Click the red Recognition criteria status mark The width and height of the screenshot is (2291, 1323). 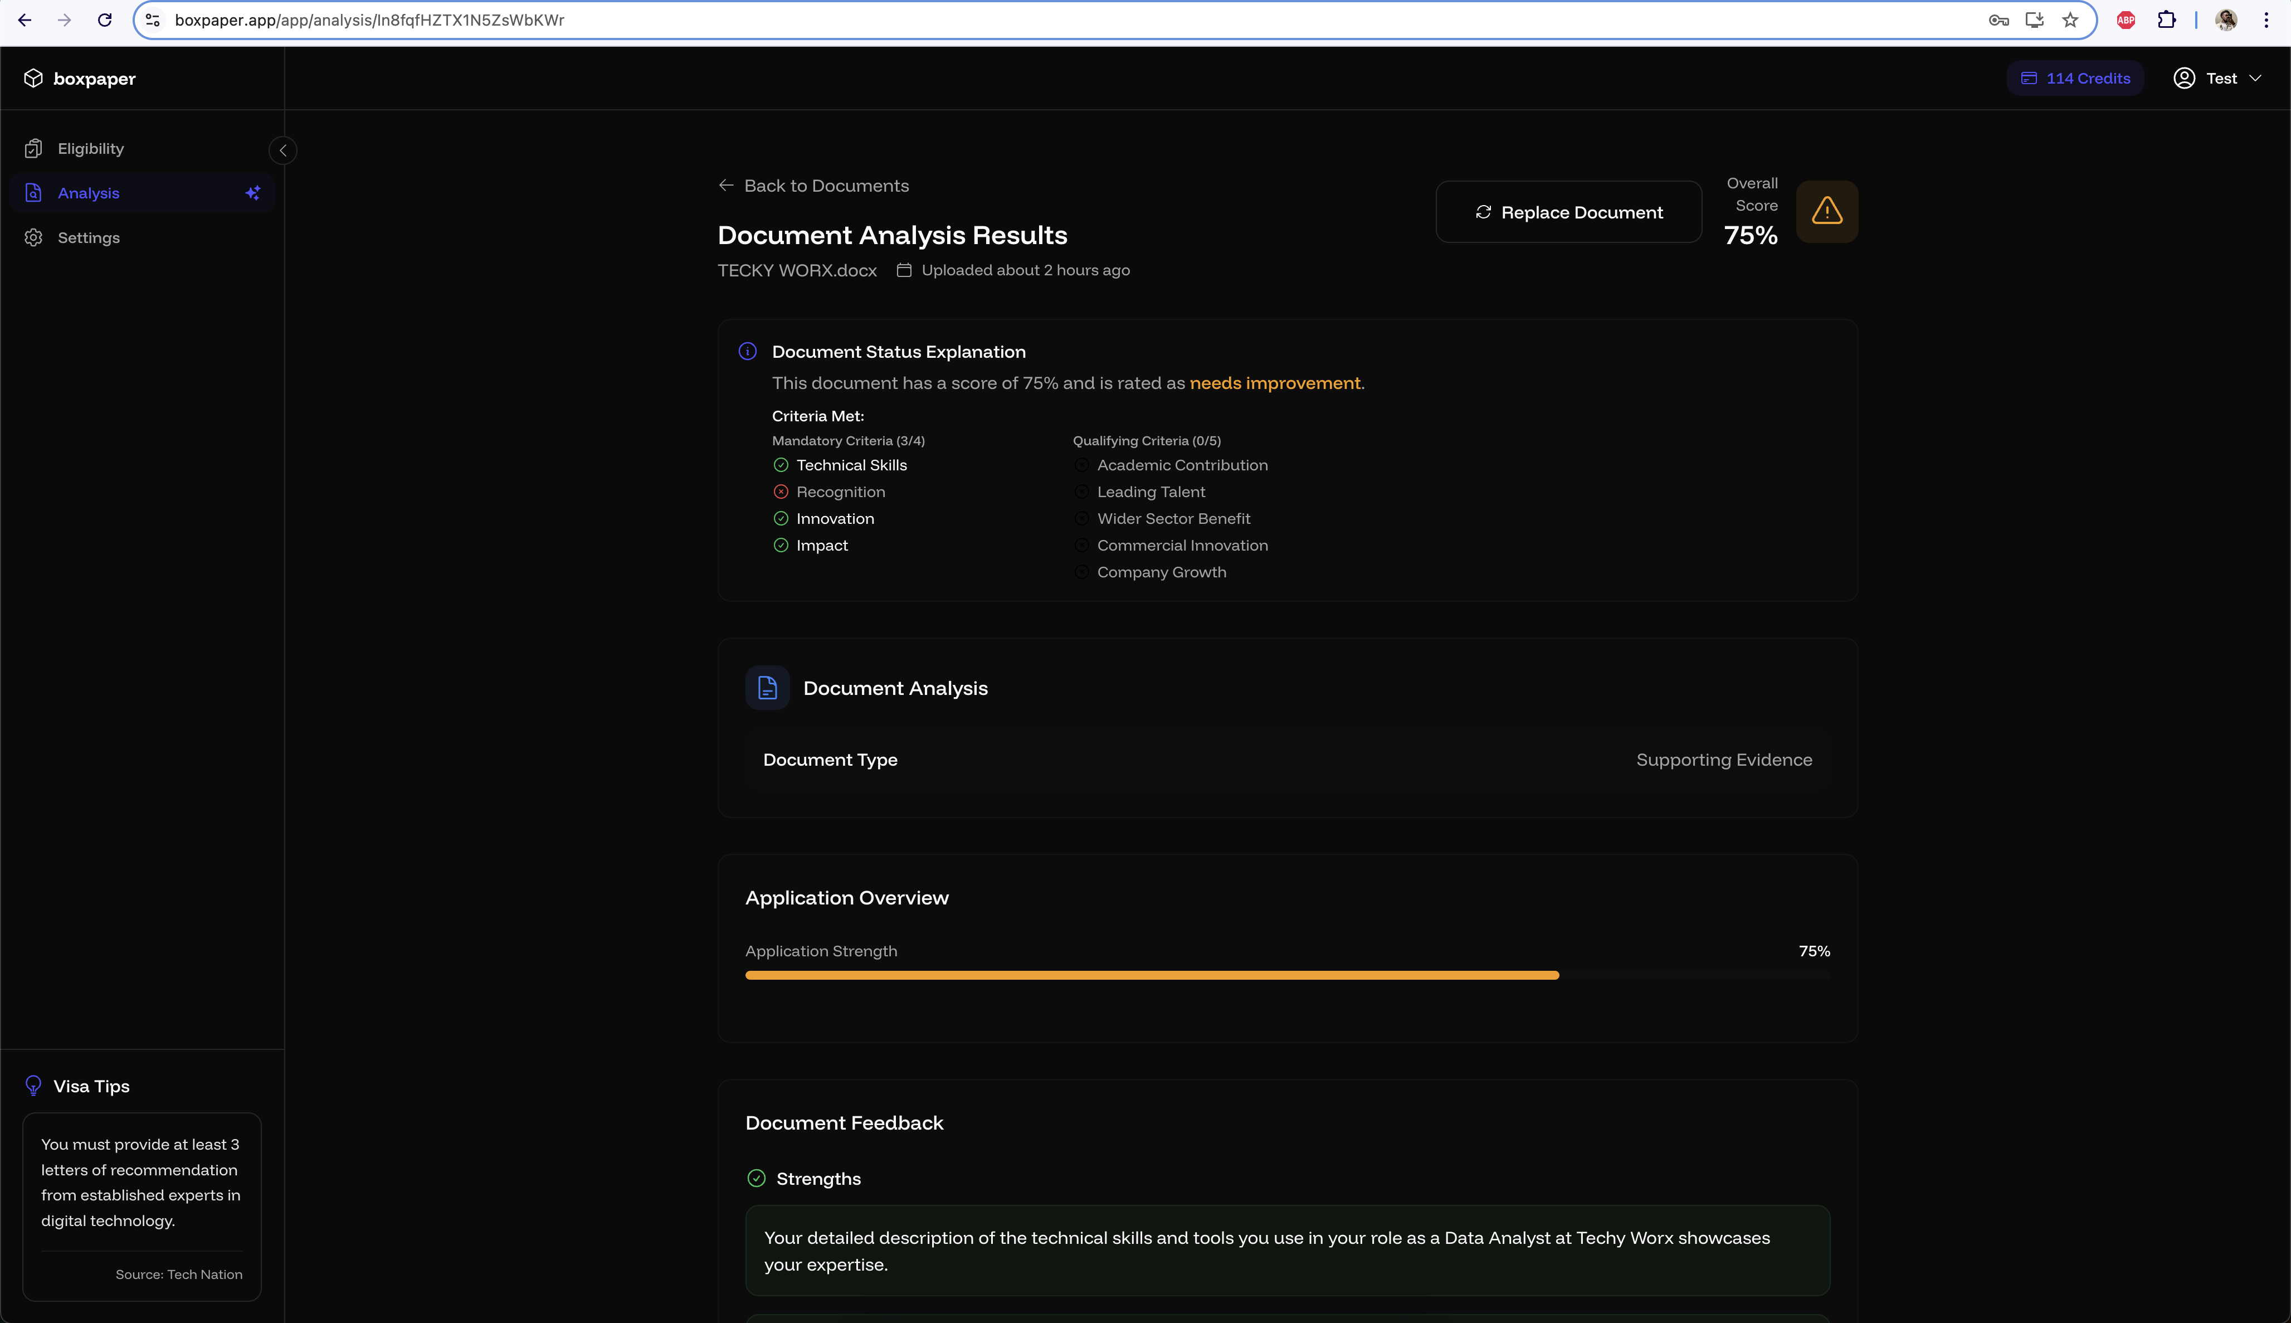click(781, 492)
